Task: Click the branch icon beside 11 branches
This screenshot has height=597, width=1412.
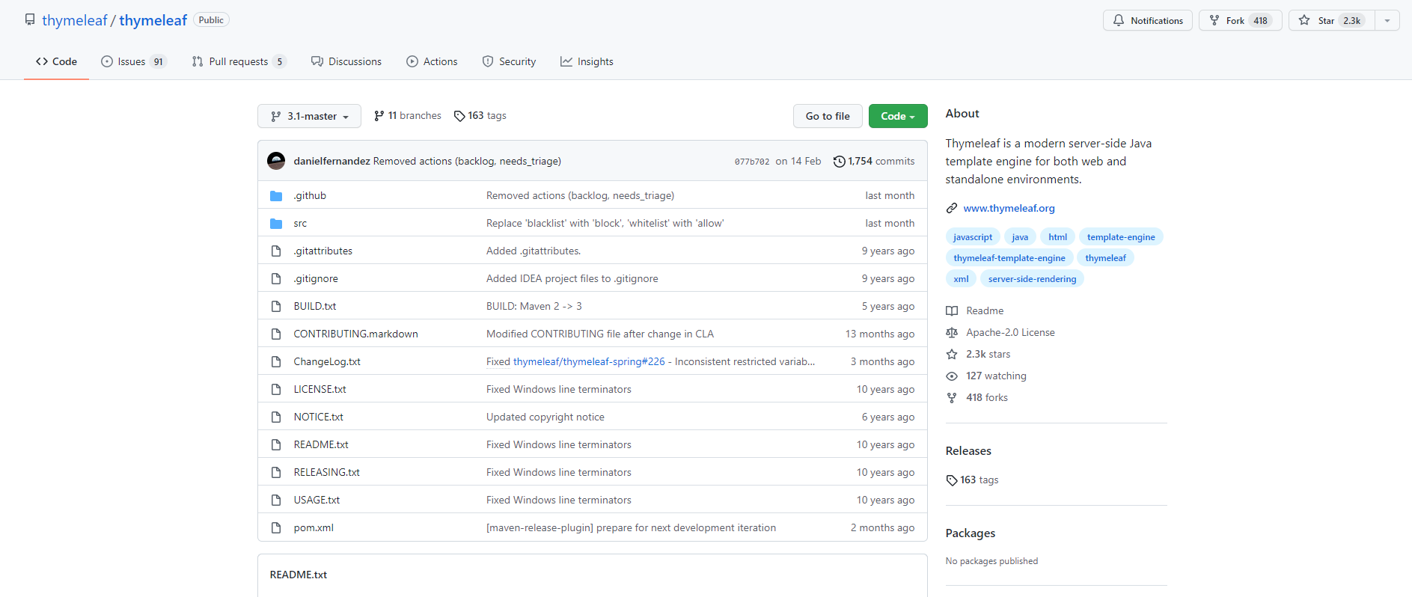Action: pos(379,116)
